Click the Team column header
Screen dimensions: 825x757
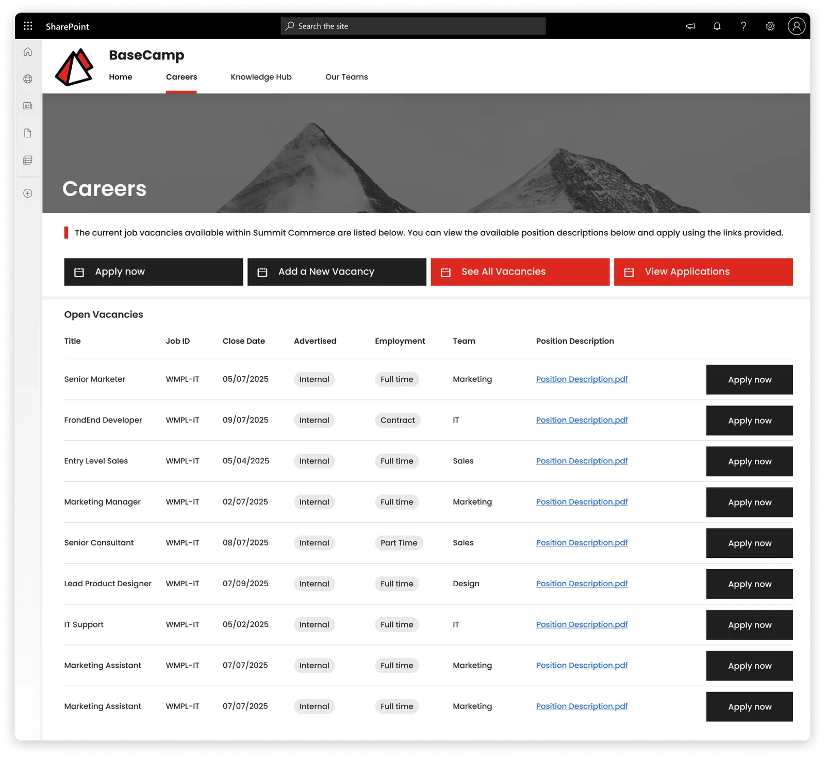pyautogui.click(x=464, y=341)
